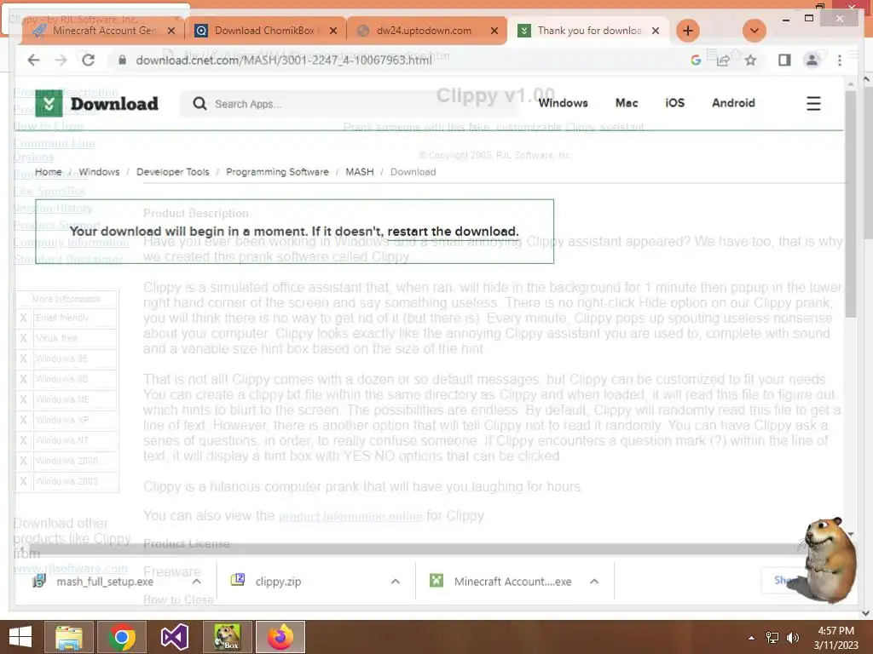Open mash_full_setup.exe download item
The height and width of the screenshot is (654, 873).
click(x=105, y=582)
